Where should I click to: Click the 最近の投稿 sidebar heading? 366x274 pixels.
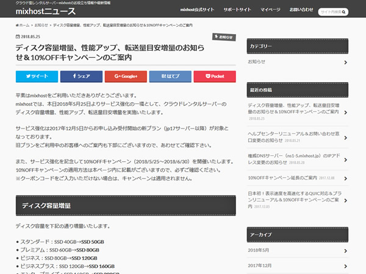click(x=298, y=90)
